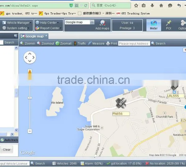Screen dimensions: 186x167
Task: Click the scroll down arrow of left panel
Action: pyautogui.click(x=16, y=130)
